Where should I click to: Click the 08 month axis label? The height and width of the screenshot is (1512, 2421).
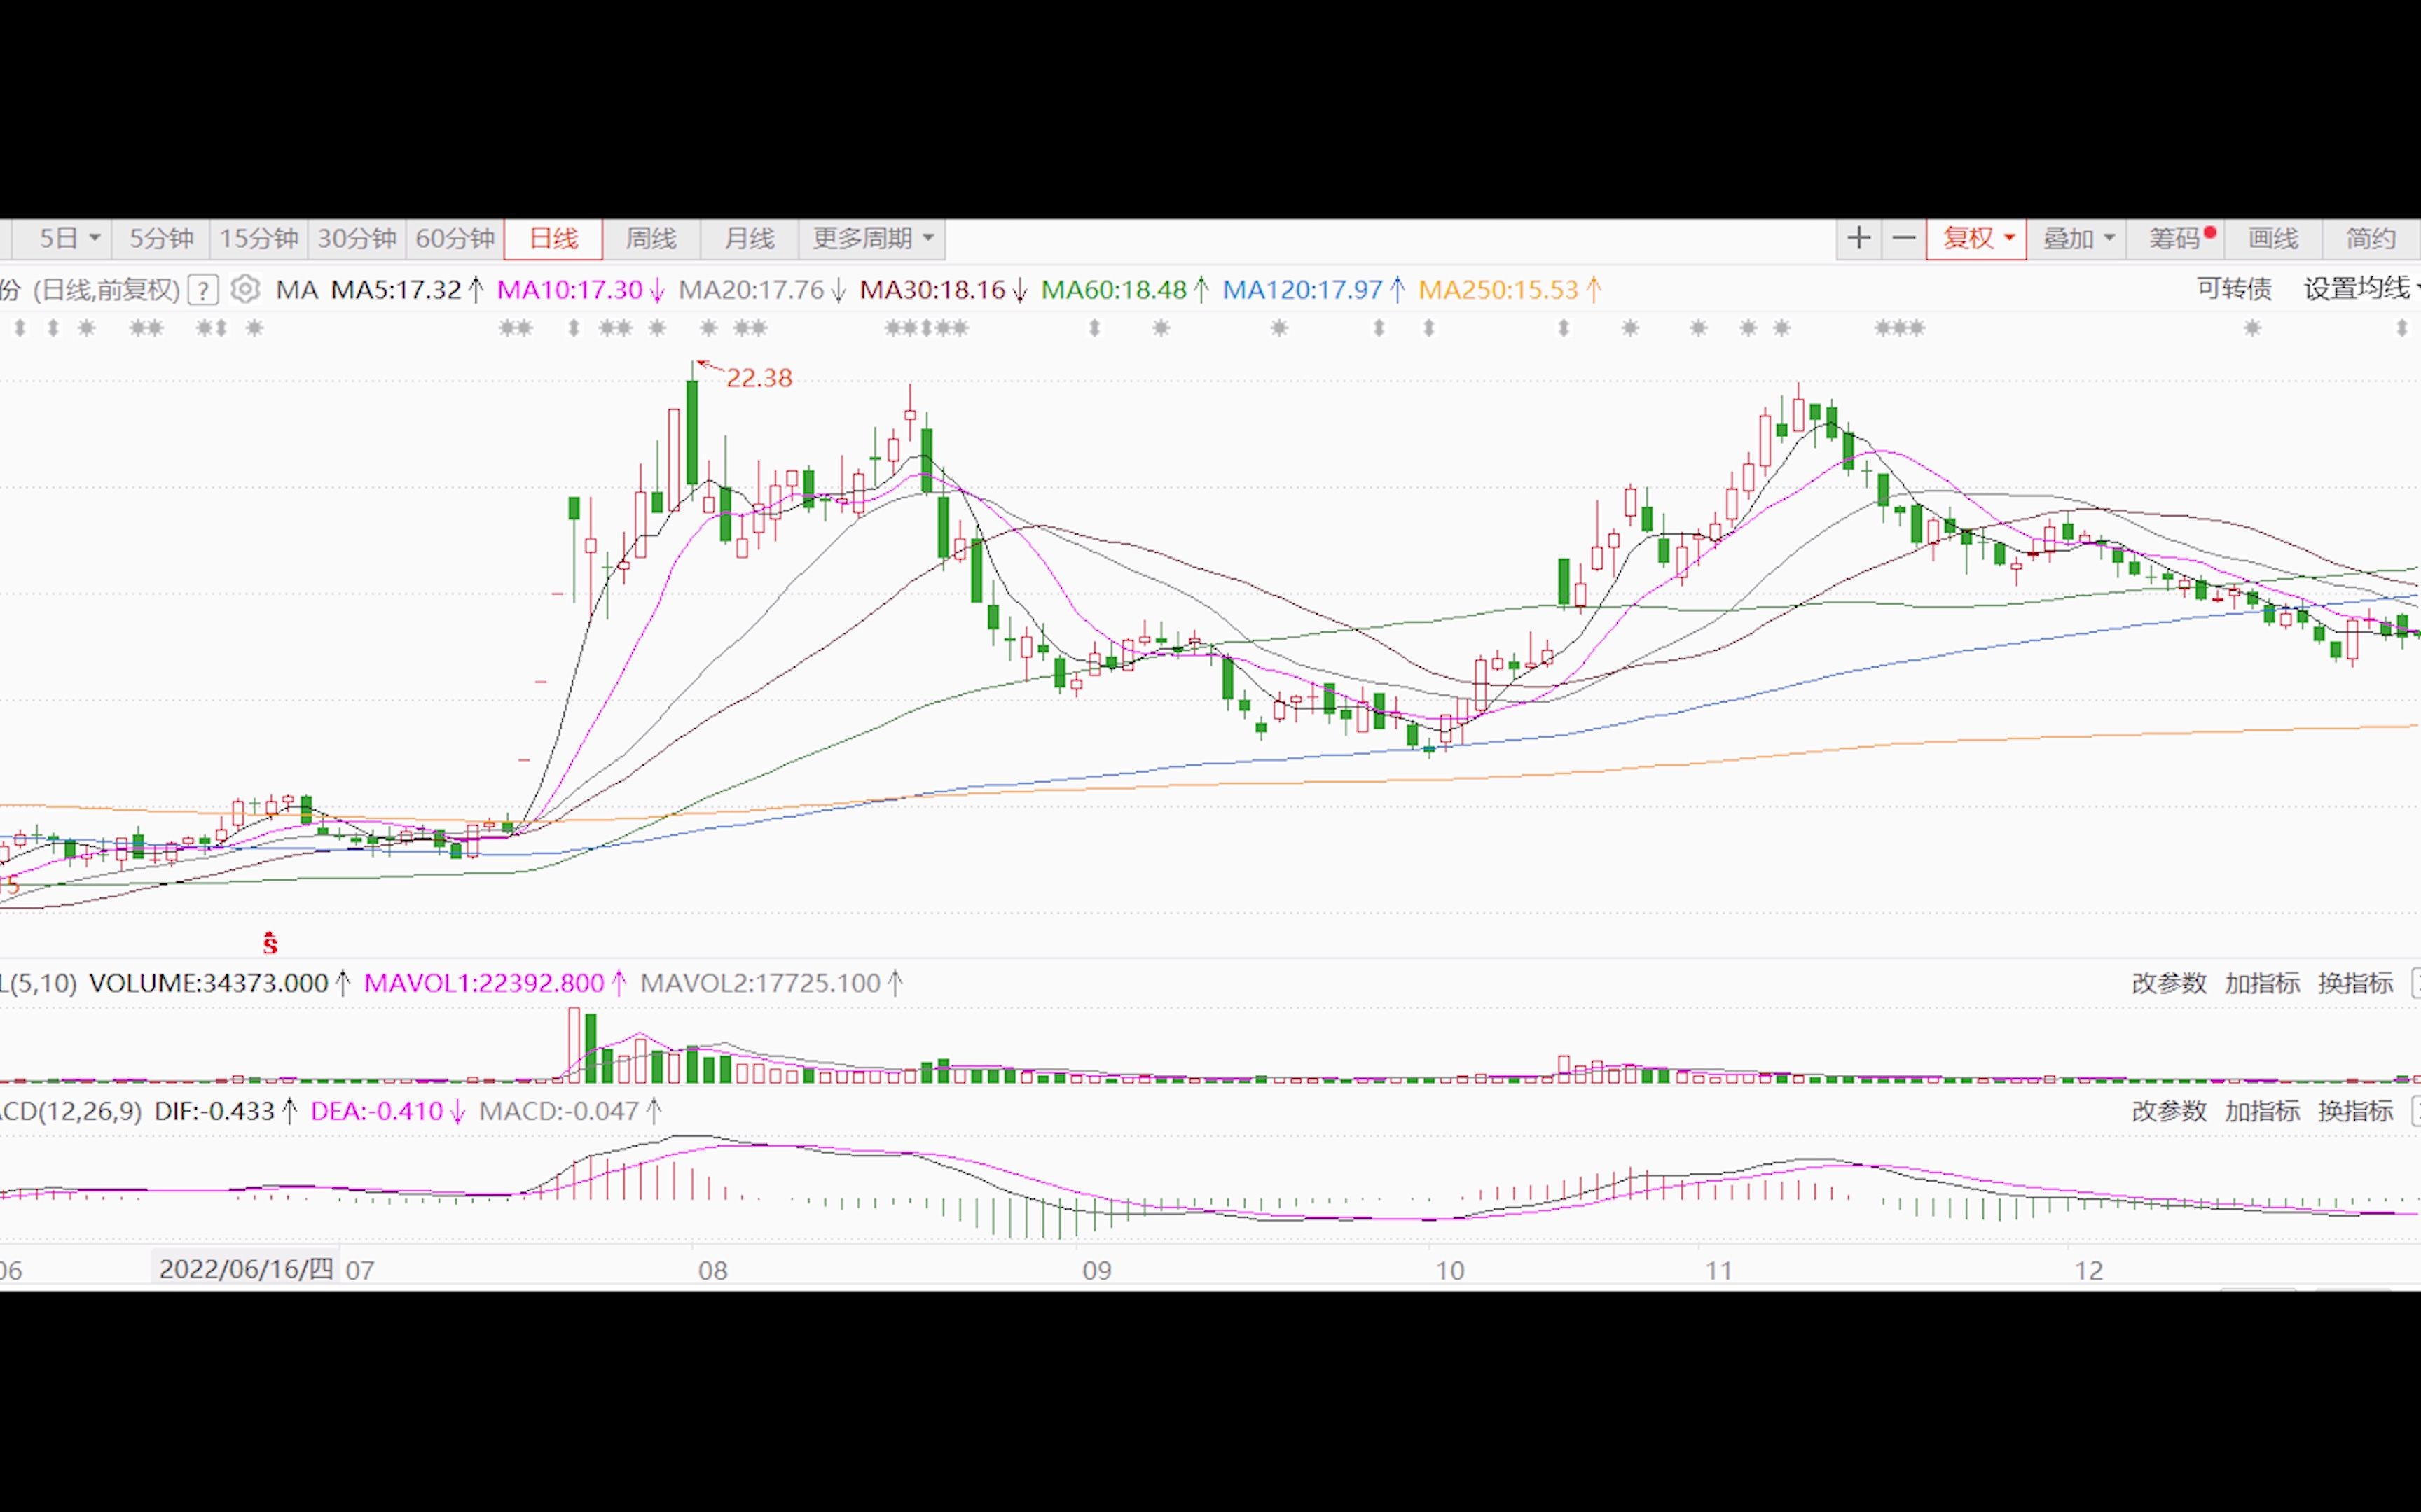[x=712, y=1271]
